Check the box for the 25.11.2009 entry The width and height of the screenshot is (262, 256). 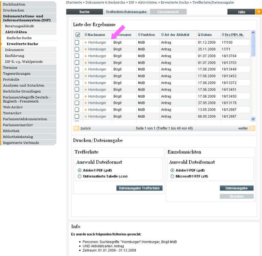click(77, 49)
